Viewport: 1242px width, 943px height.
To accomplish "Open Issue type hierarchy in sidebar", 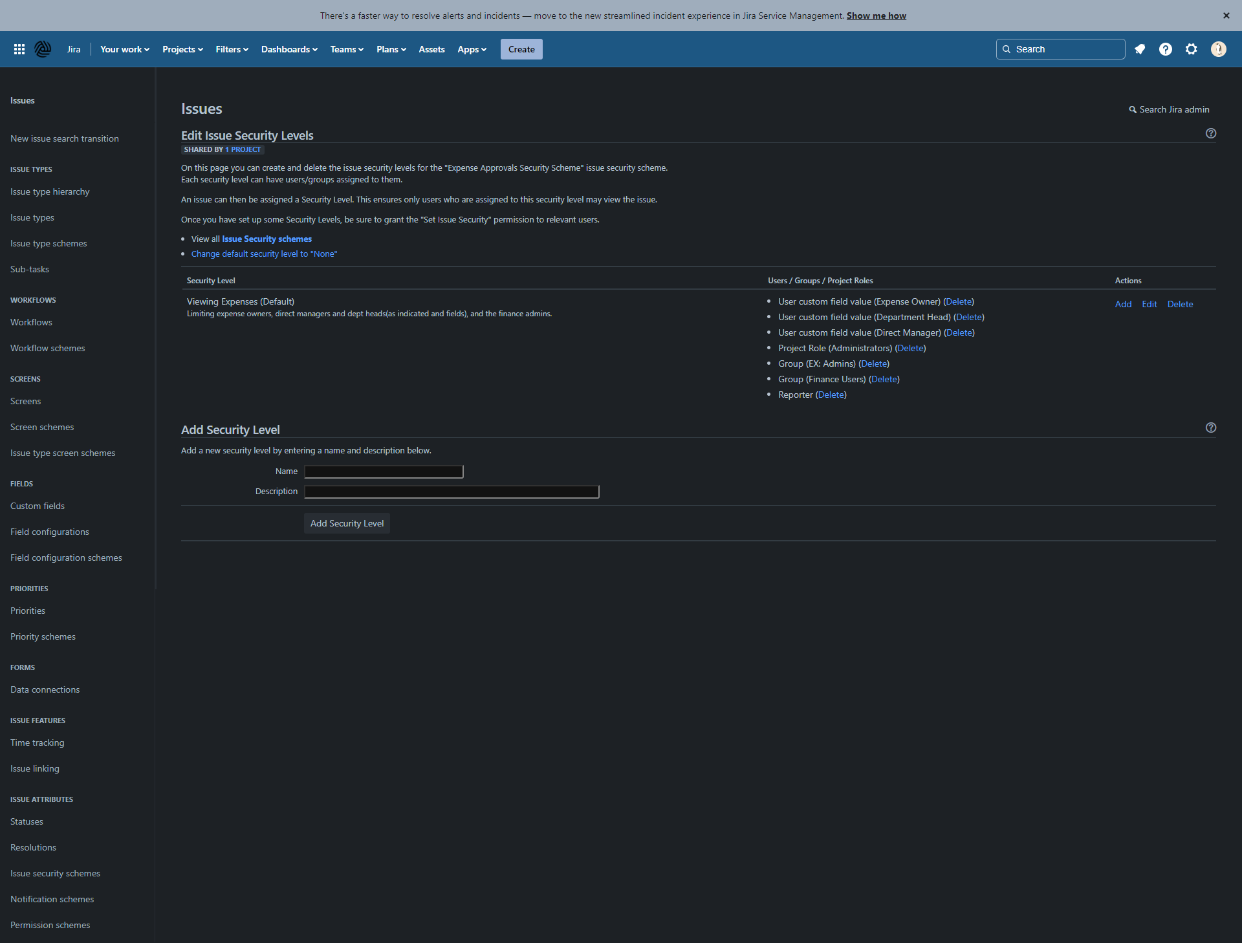I will (50, 191).
